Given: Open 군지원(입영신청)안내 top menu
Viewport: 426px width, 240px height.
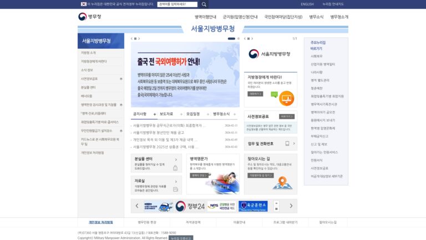Looking at the screenshot, I should 240,17.
